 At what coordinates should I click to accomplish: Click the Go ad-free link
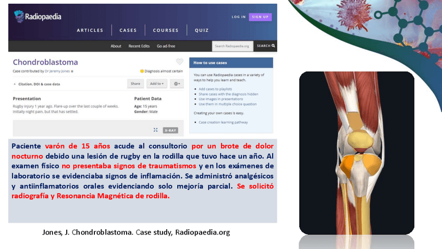click(166, 46)
